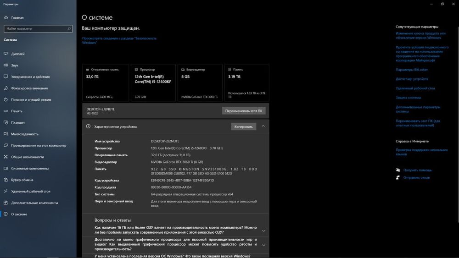This screenshot has width=459, height=258.
Task: Click the Оперативная память card icon
Action: [x=88, y=70]
